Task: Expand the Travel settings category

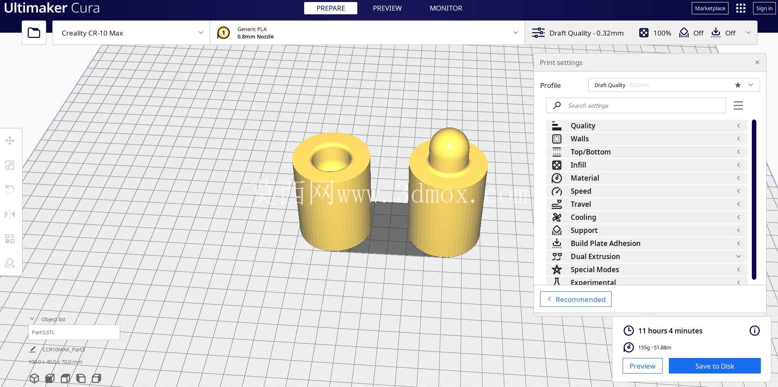Action: click(x=647, y=204)
